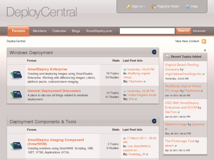Click the DeployCentral breadcrumb link
The height and width of the screenshot is (160, 214).
click(16, 41)
